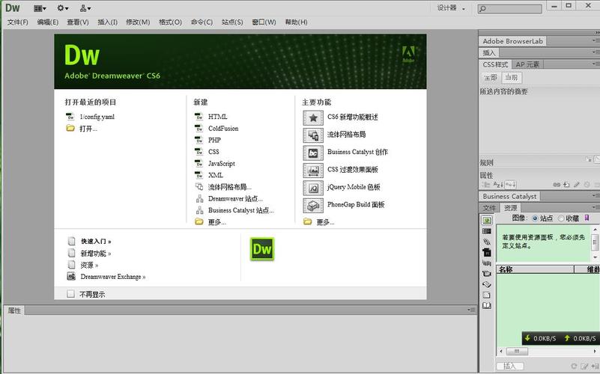Open the 设计器 workspace switcher
This screenshot has height=374, width=600.
pos(451,8)
